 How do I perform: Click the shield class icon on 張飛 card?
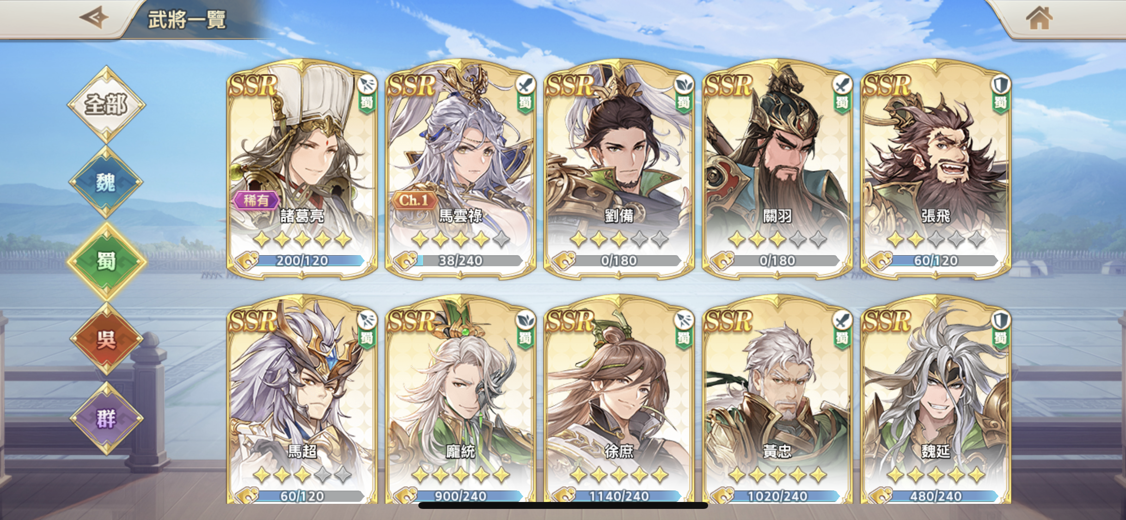click(1001, 85)
